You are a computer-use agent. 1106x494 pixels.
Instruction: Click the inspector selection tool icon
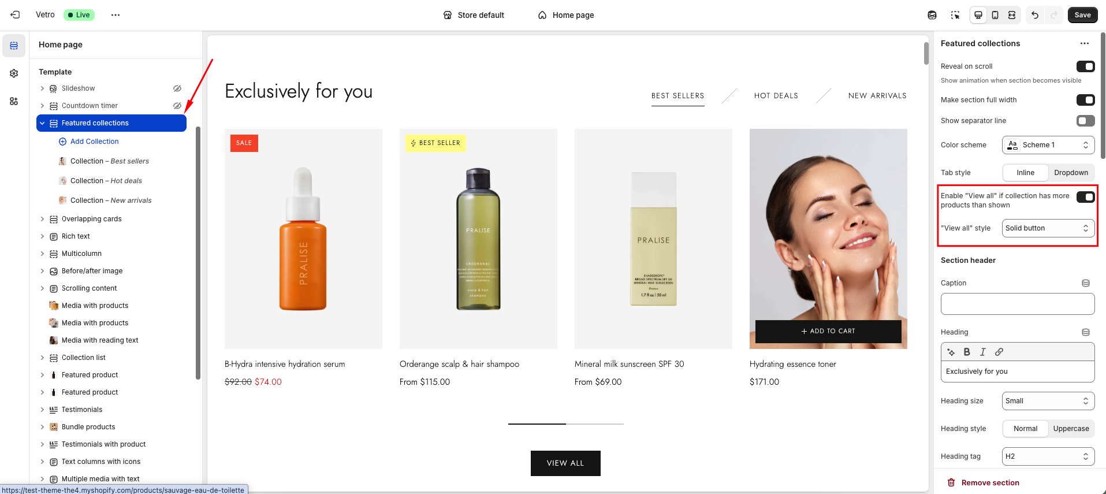coord(955,15)
